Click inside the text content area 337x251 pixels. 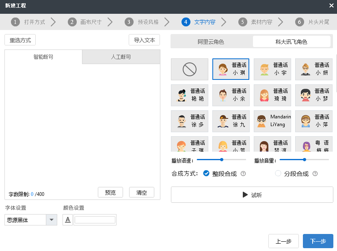click(x=82, y=124)
